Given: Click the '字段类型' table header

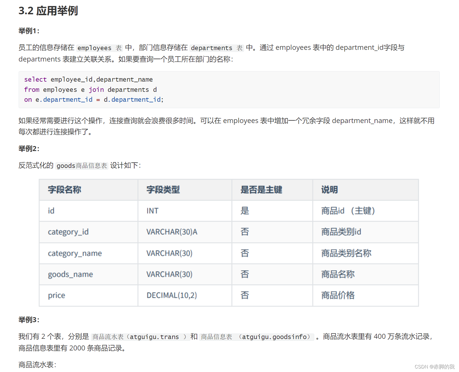Looking at the screenshot, I should click(185, 190).
